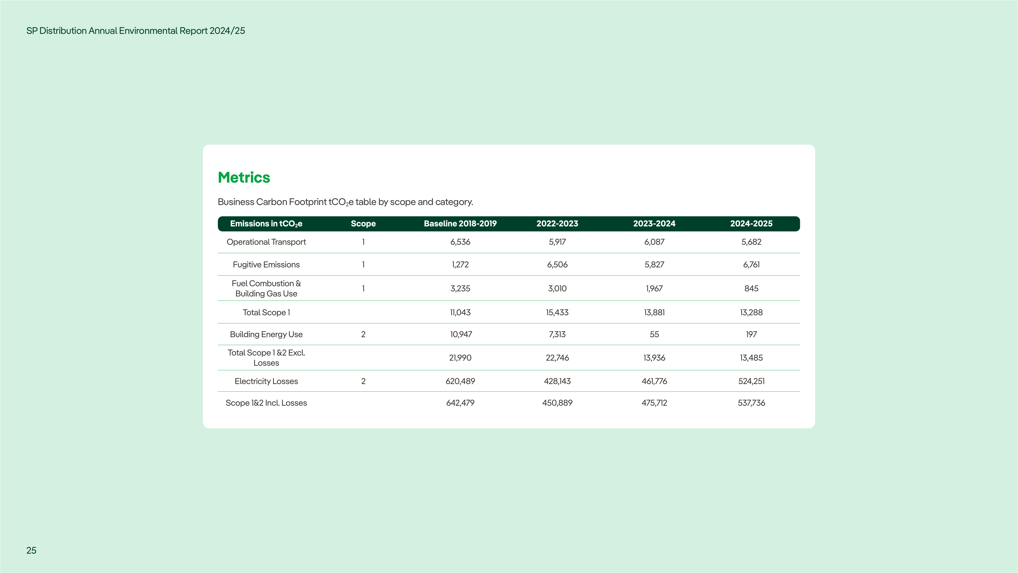1018x573 pixels.
Task: Click the total value 642,479 including losses
Action: pyautogui.click(x=460, y=403)
